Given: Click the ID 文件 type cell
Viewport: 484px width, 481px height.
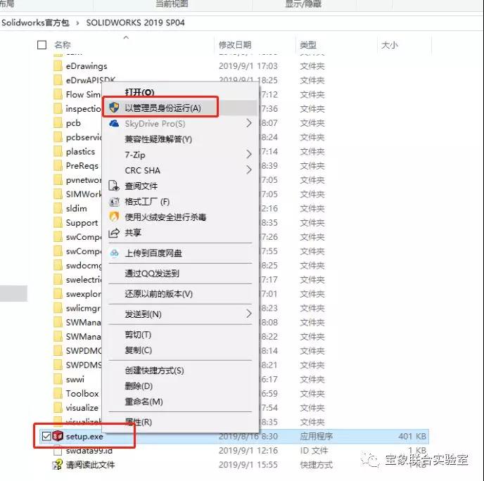Looking at the screenshot, I should coord(314,451).
